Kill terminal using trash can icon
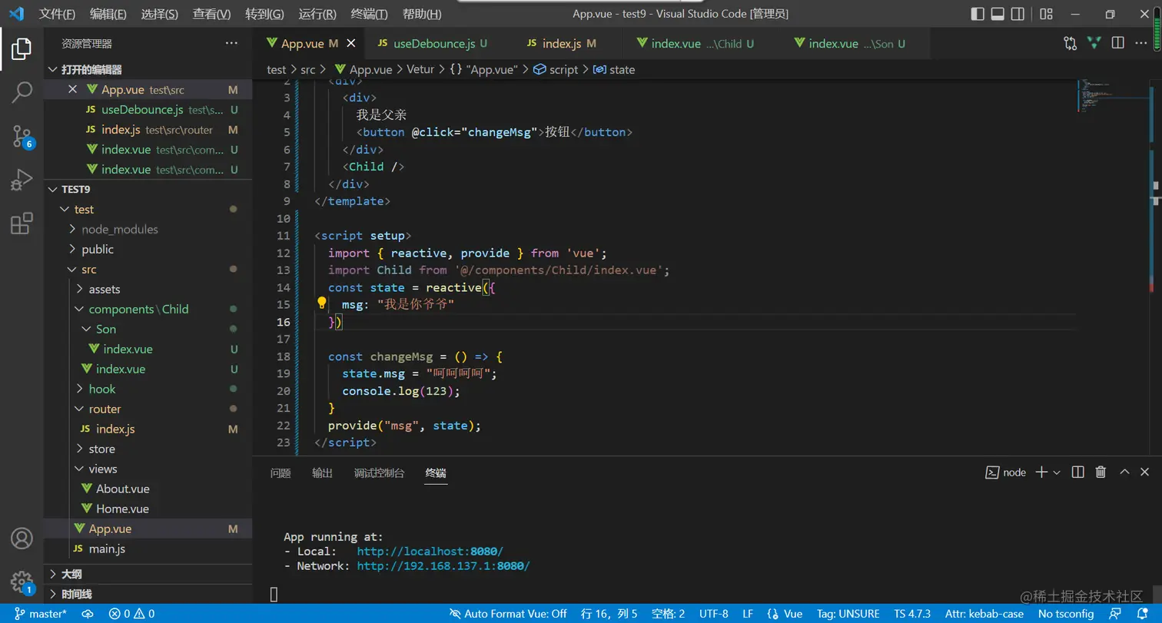The width and height of the screenshot is (1162, 623). click(x=1101, y=472)
